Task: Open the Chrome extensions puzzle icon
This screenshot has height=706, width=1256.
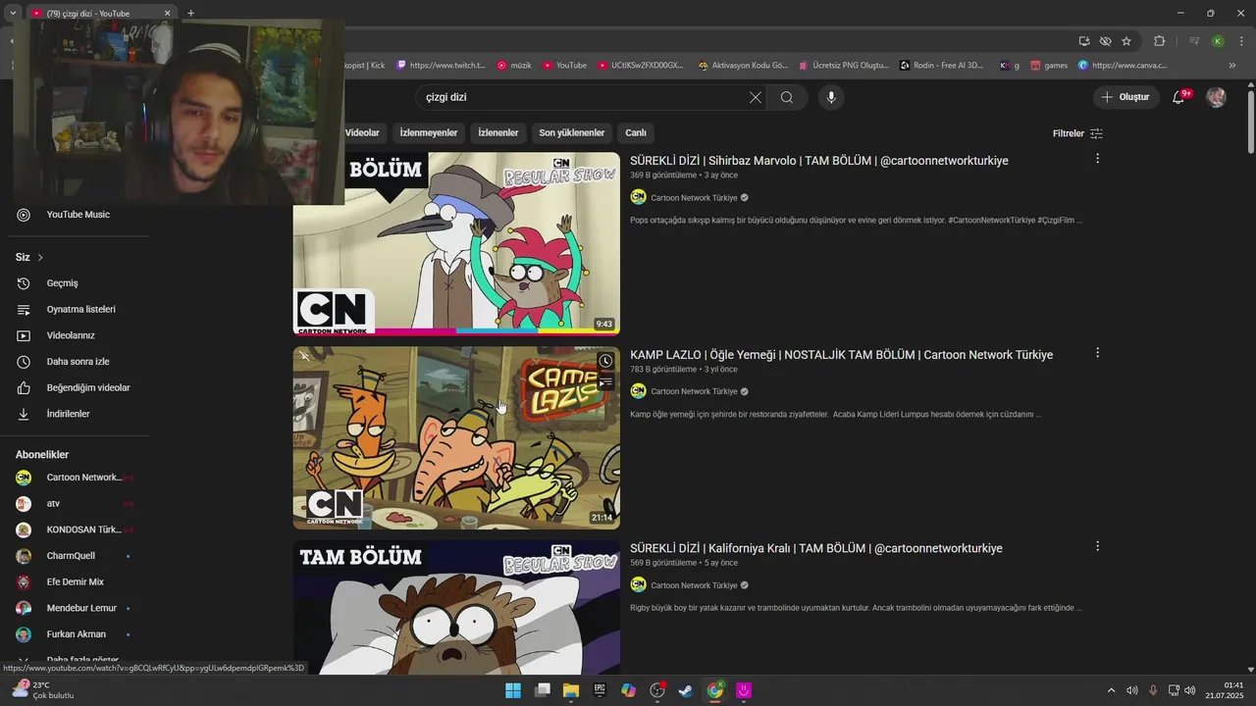Action: coord(1160,41)
